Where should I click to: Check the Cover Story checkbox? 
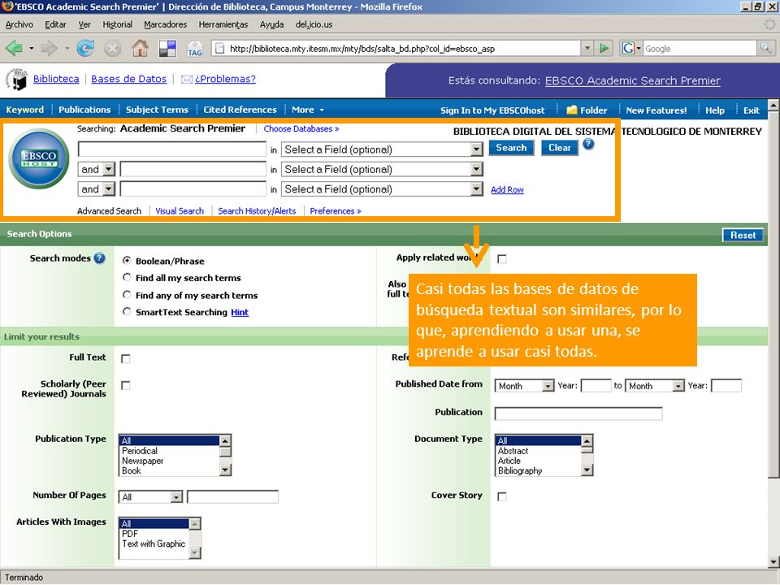click(502, 496)
